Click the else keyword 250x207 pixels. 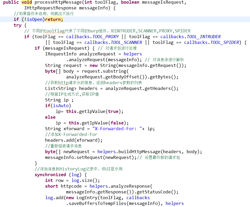pos(50,117)
